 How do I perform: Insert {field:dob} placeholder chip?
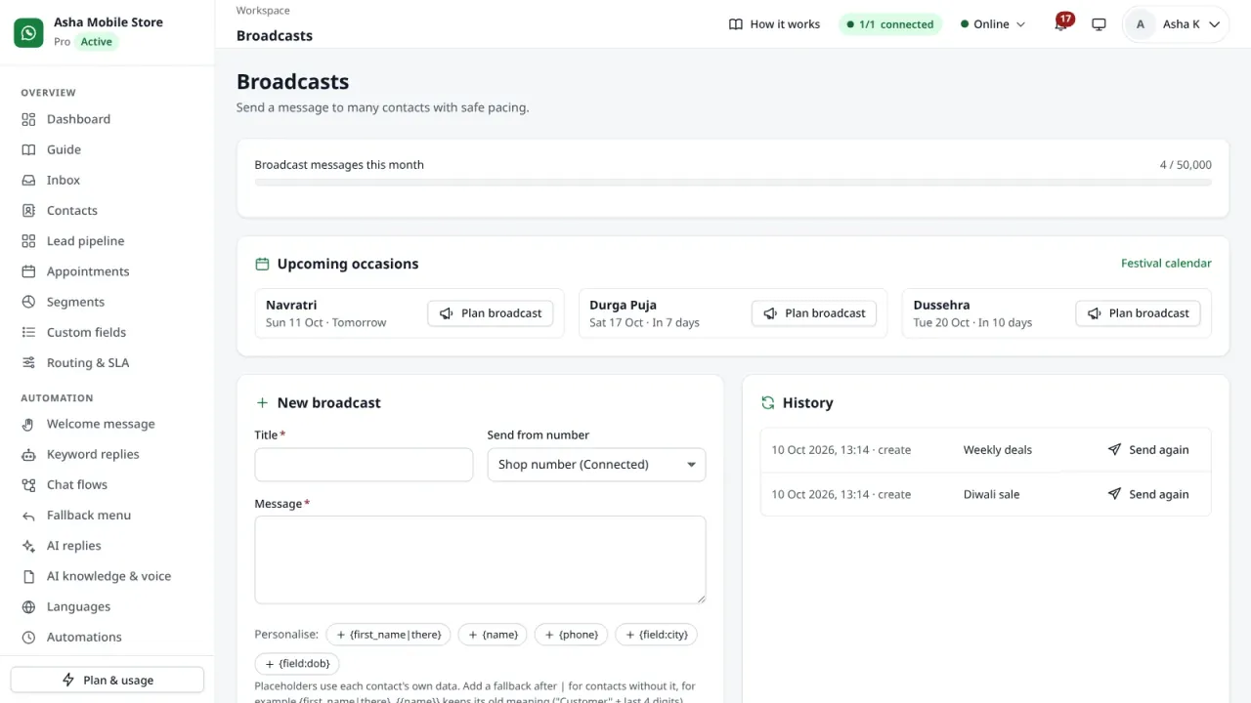(297, 664)
